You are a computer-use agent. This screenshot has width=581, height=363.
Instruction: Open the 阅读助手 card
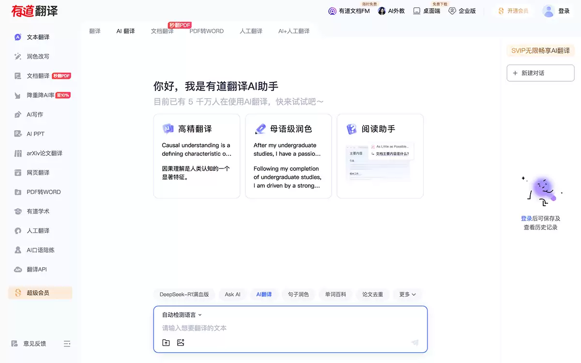click(380, 156)
